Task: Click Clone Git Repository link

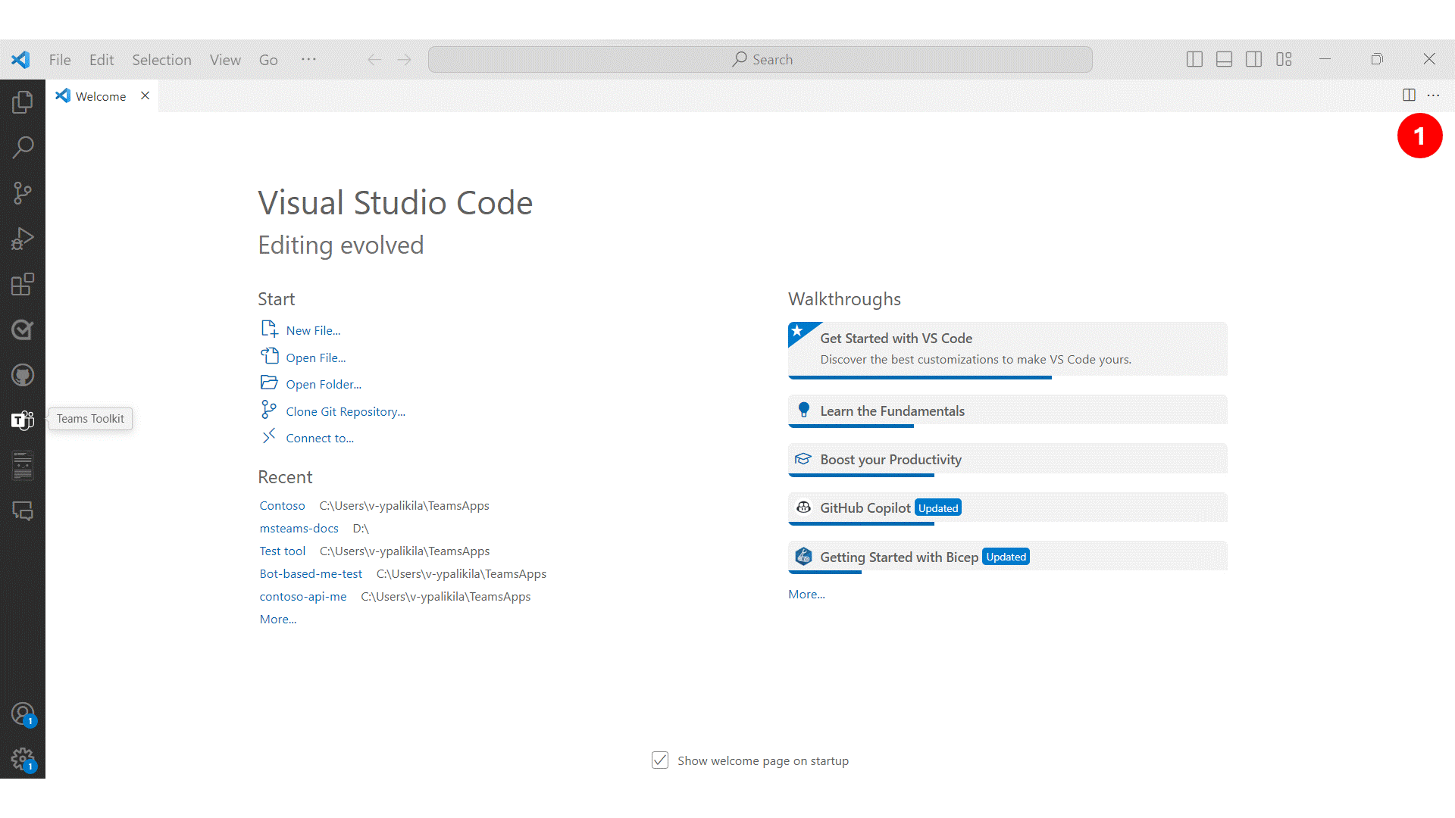Action: [x=345, y=411]
